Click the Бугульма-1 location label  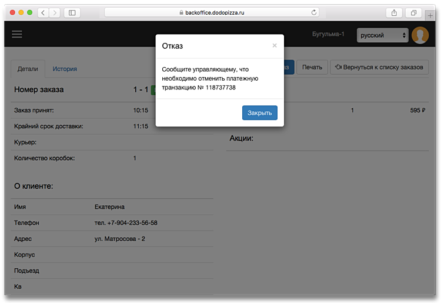328,34
